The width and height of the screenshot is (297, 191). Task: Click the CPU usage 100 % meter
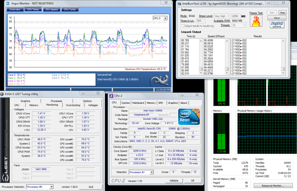tap(221, 92)
